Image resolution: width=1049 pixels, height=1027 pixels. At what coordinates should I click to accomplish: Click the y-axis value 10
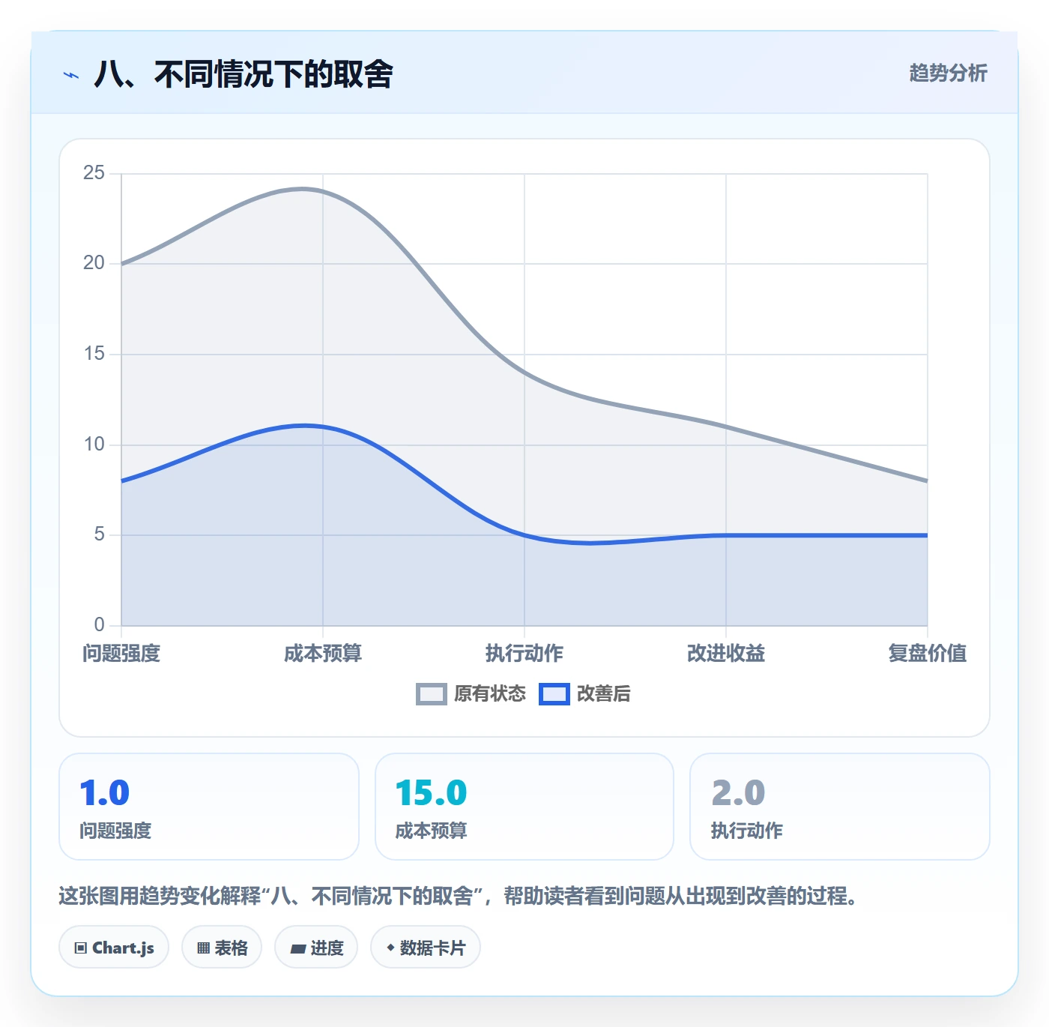(94, 445)
